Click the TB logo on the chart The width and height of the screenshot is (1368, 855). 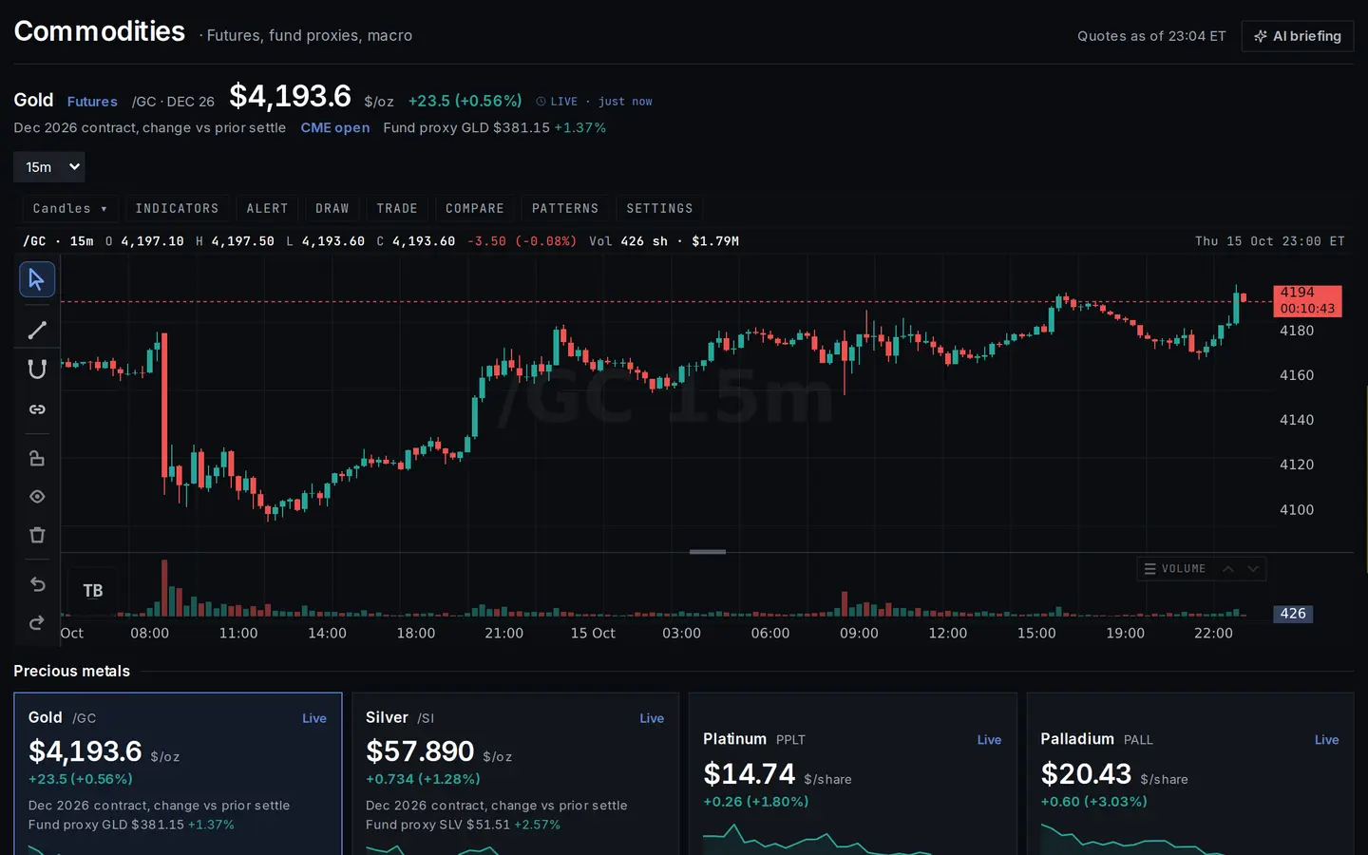pyautogui.click(x=93, y=591)
